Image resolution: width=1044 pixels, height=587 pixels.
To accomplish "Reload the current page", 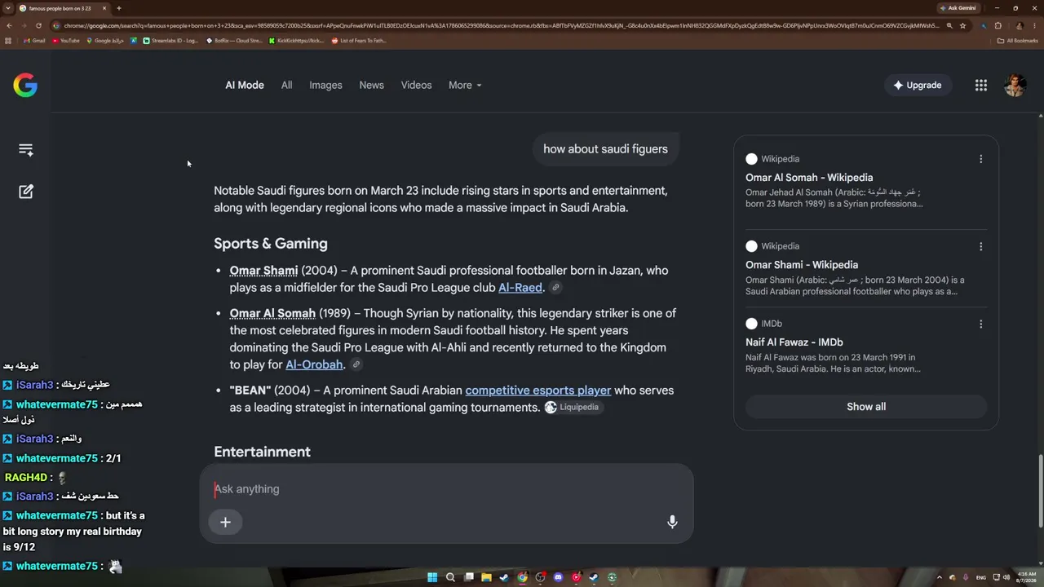I will pos(38,25).
